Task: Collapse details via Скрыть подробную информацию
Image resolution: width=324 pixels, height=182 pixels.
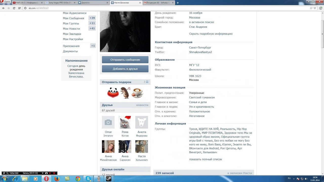Action: coord(211,34)
